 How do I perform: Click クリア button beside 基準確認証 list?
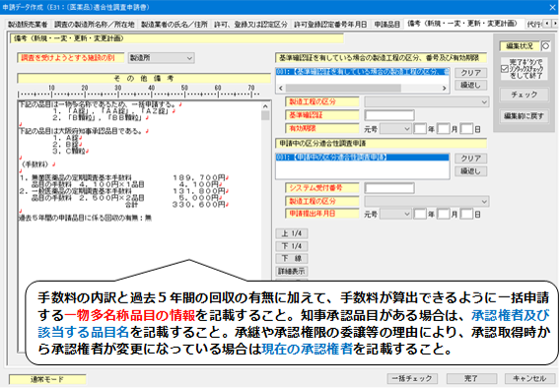[x=470, y=73]
